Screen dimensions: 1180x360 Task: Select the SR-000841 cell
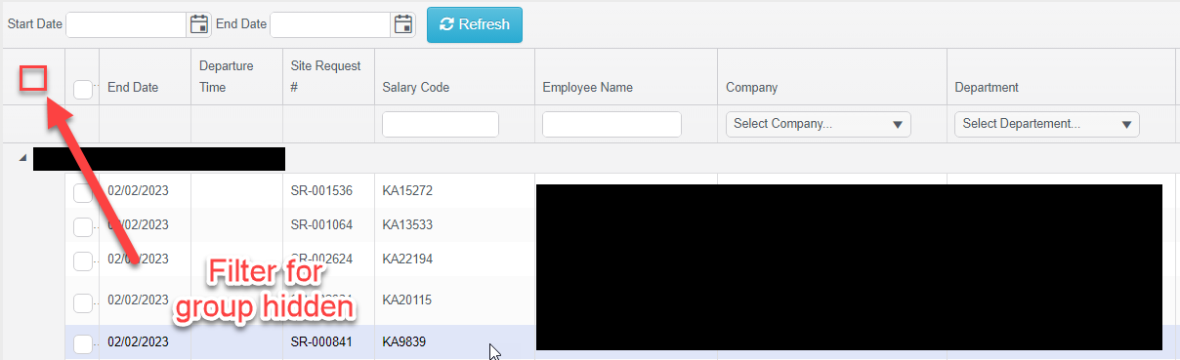320,341
